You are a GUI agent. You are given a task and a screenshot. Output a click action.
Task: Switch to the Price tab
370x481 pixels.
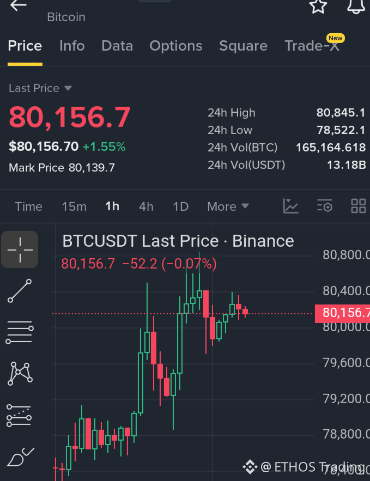(x=25, y=46)
